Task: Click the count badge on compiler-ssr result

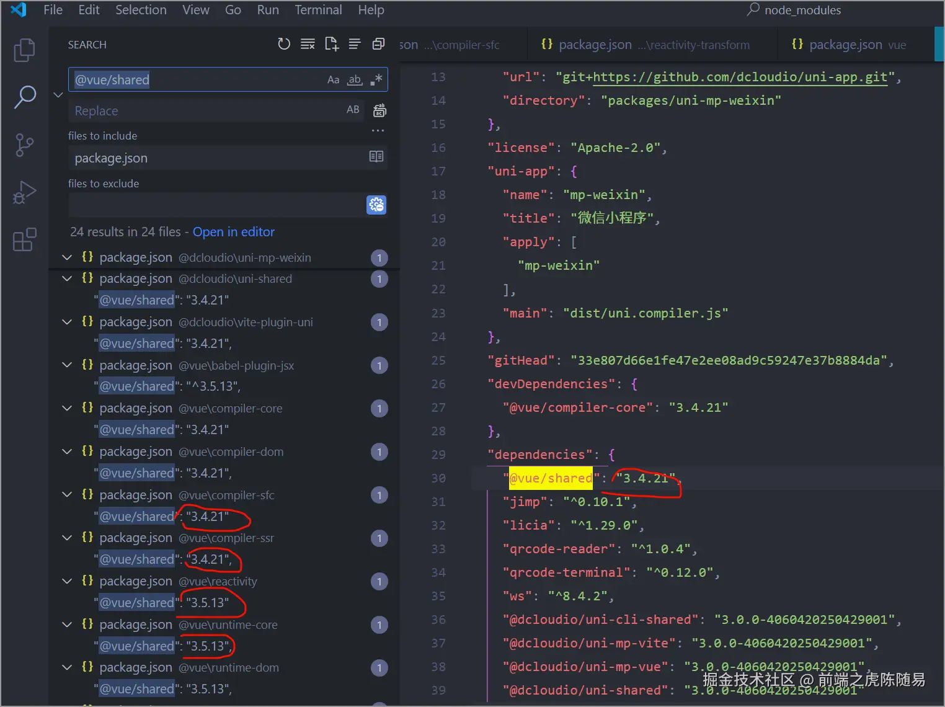Action: coord(379,538)
